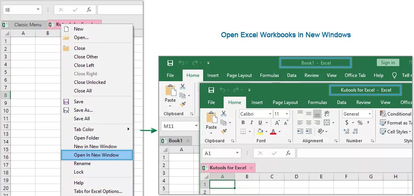414x196 pixels.
Task: Click yellow Fill Color bucket
Action: (x=260, y=131)
